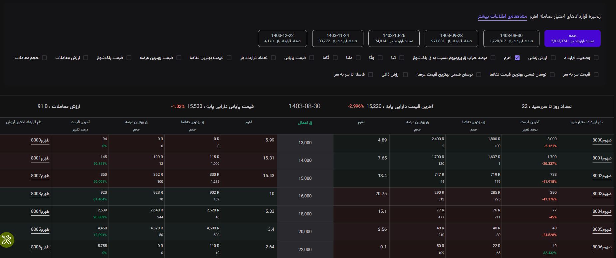Open the 1403-11-24 expiry tab
This screenshot has height=258, width=616.
(337, 38)
